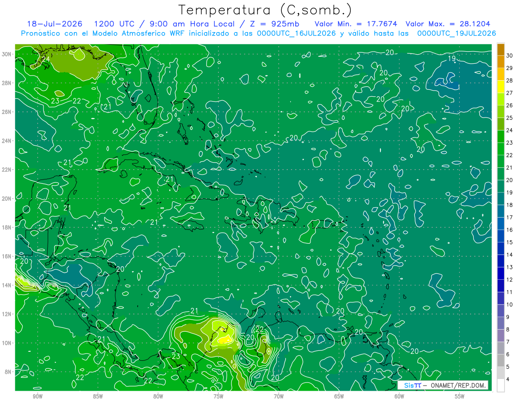Click the 65W longitude axis label

(339, 396)
